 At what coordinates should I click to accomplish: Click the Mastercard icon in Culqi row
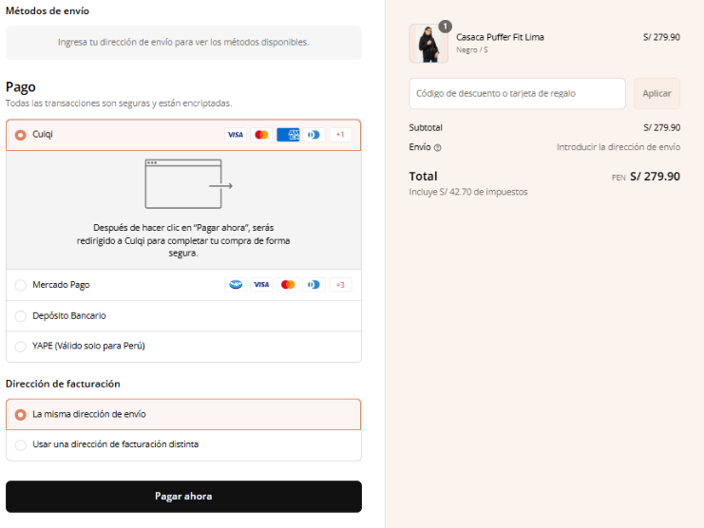click(x=261, y=135)
